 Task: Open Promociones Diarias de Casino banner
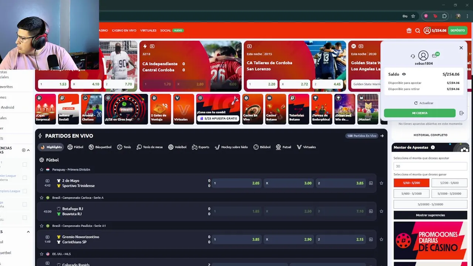[430, 241]
